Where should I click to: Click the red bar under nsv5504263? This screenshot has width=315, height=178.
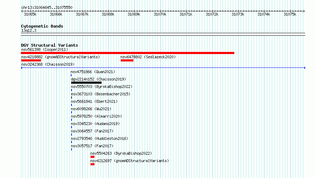[x=92, y=157]
